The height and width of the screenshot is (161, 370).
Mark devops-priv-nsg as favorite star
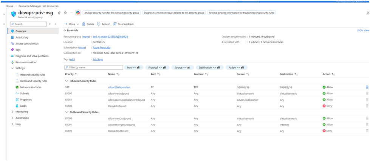tap(66, 13)
